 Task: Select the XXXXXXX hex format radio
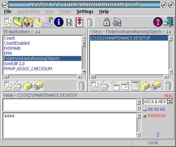145,116
